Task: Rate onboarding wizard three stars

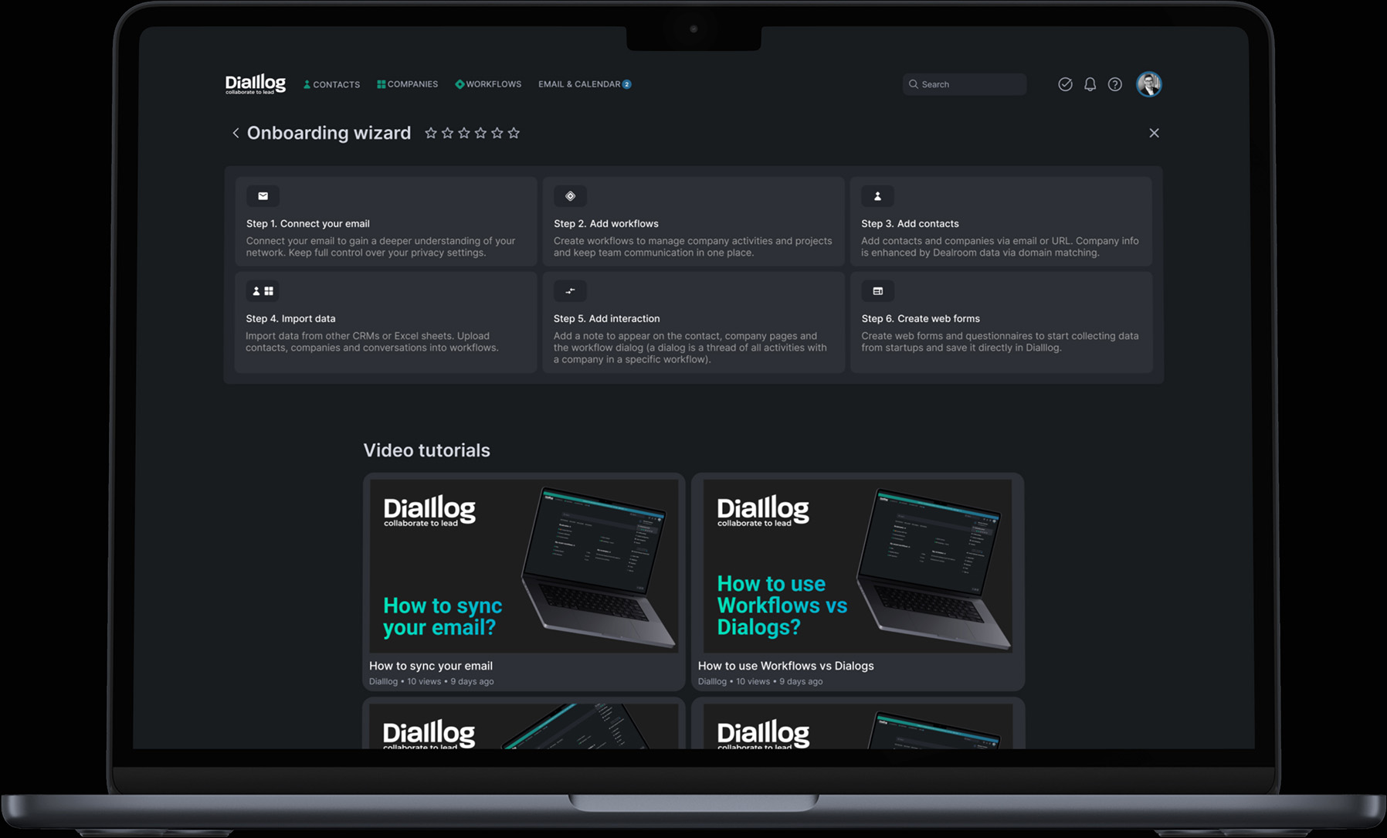Action: (464, 133)
